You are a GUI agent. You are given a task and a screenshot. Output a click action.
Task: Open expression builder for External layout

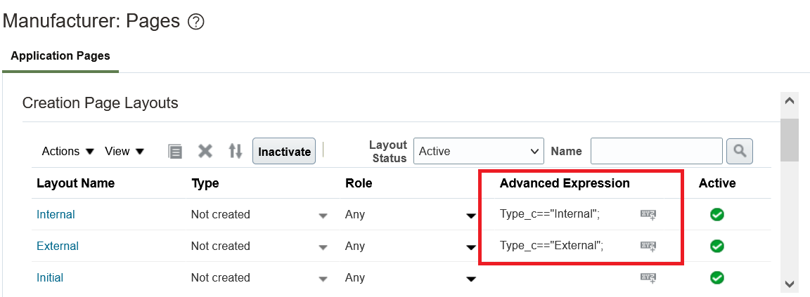pos(648,246)
